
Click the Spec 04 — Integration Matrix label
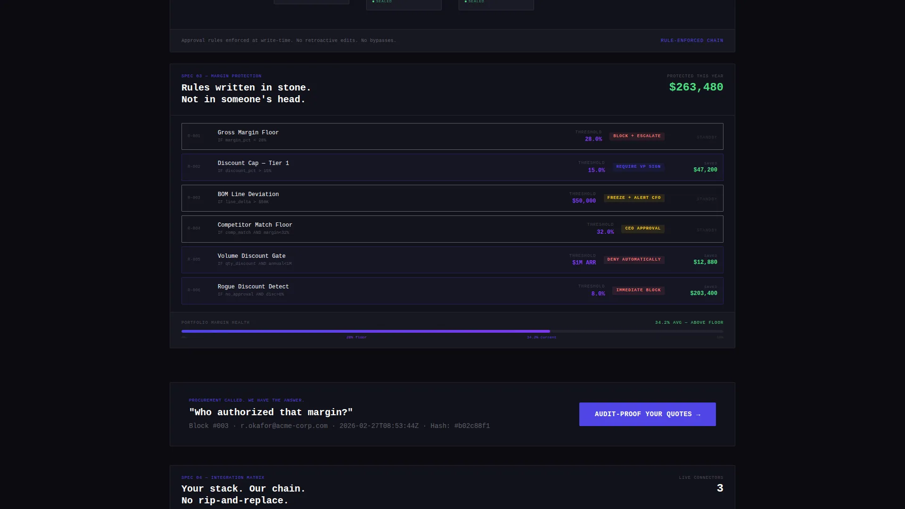coord(223,477)
